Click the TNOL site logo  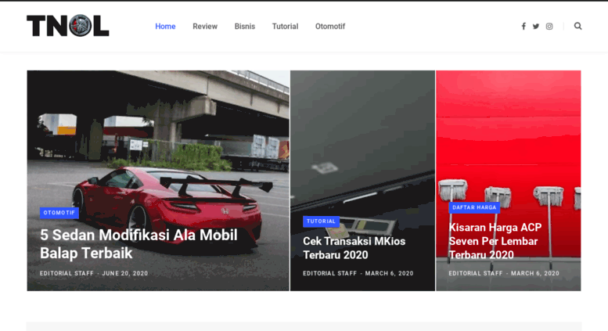[x=68, y=26]
